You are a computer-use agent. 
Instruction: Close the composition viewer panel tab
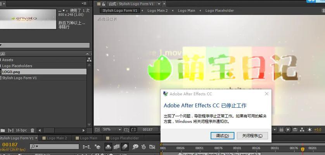click(164, 4)
